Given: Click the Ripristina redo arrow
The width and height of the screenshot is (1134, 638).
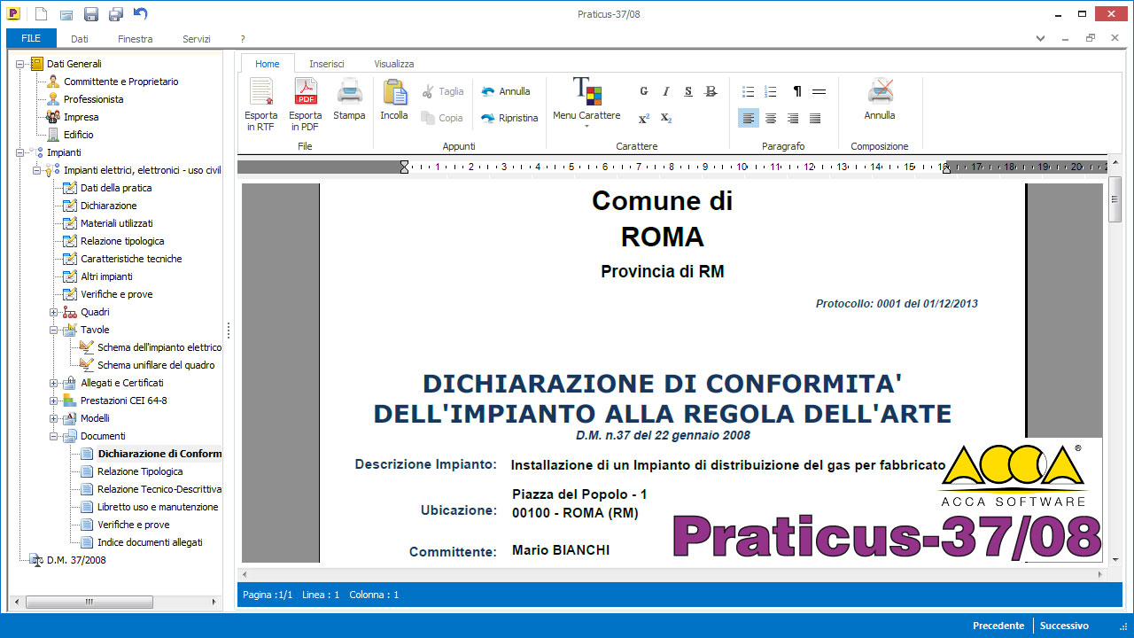Looking at the screenshot, I should (509, 118).
